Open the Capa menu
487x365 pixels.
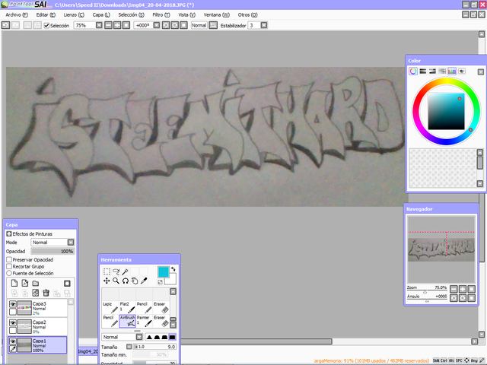[x=101, y=14]
